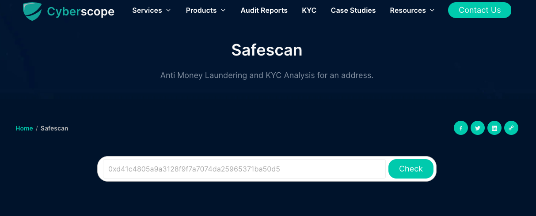
Task: Share page on Facebook icon
Action: click(461, 128)
